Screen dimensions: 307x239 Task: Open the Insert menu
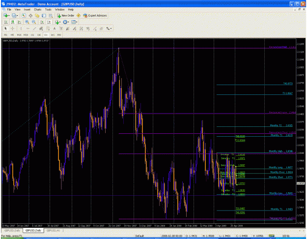27,9
